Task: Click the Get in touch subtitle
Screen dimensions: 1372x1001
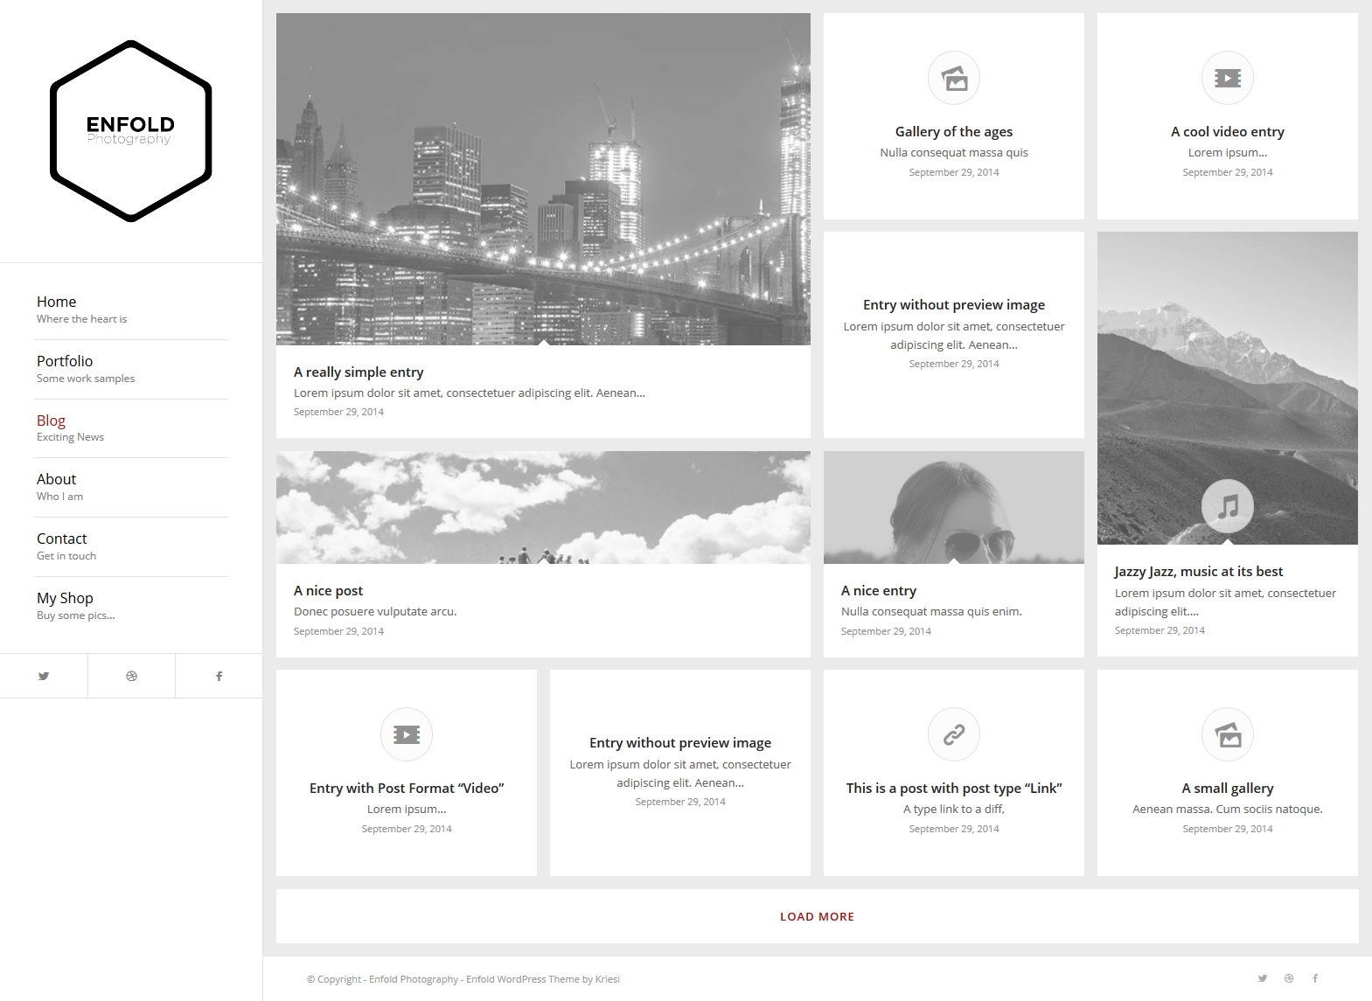Action: (66, 556)
